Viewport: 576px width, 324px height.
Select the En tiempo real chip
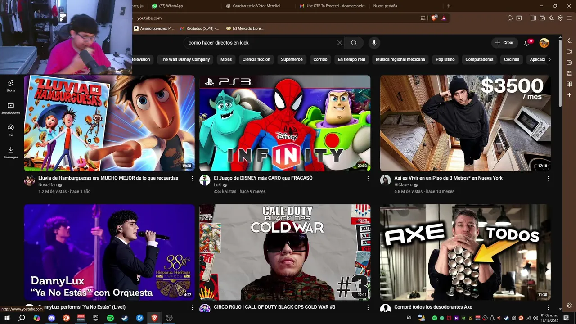351,59
